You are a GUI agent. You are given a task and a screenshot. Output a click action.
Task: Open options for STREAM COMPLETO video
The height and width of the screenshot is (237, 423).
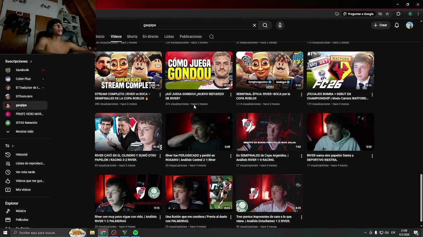pyautogui.click(x=160, y=95)
